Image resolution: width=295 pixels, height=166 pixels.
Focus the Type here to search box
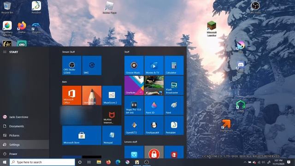tap(42, 162)
